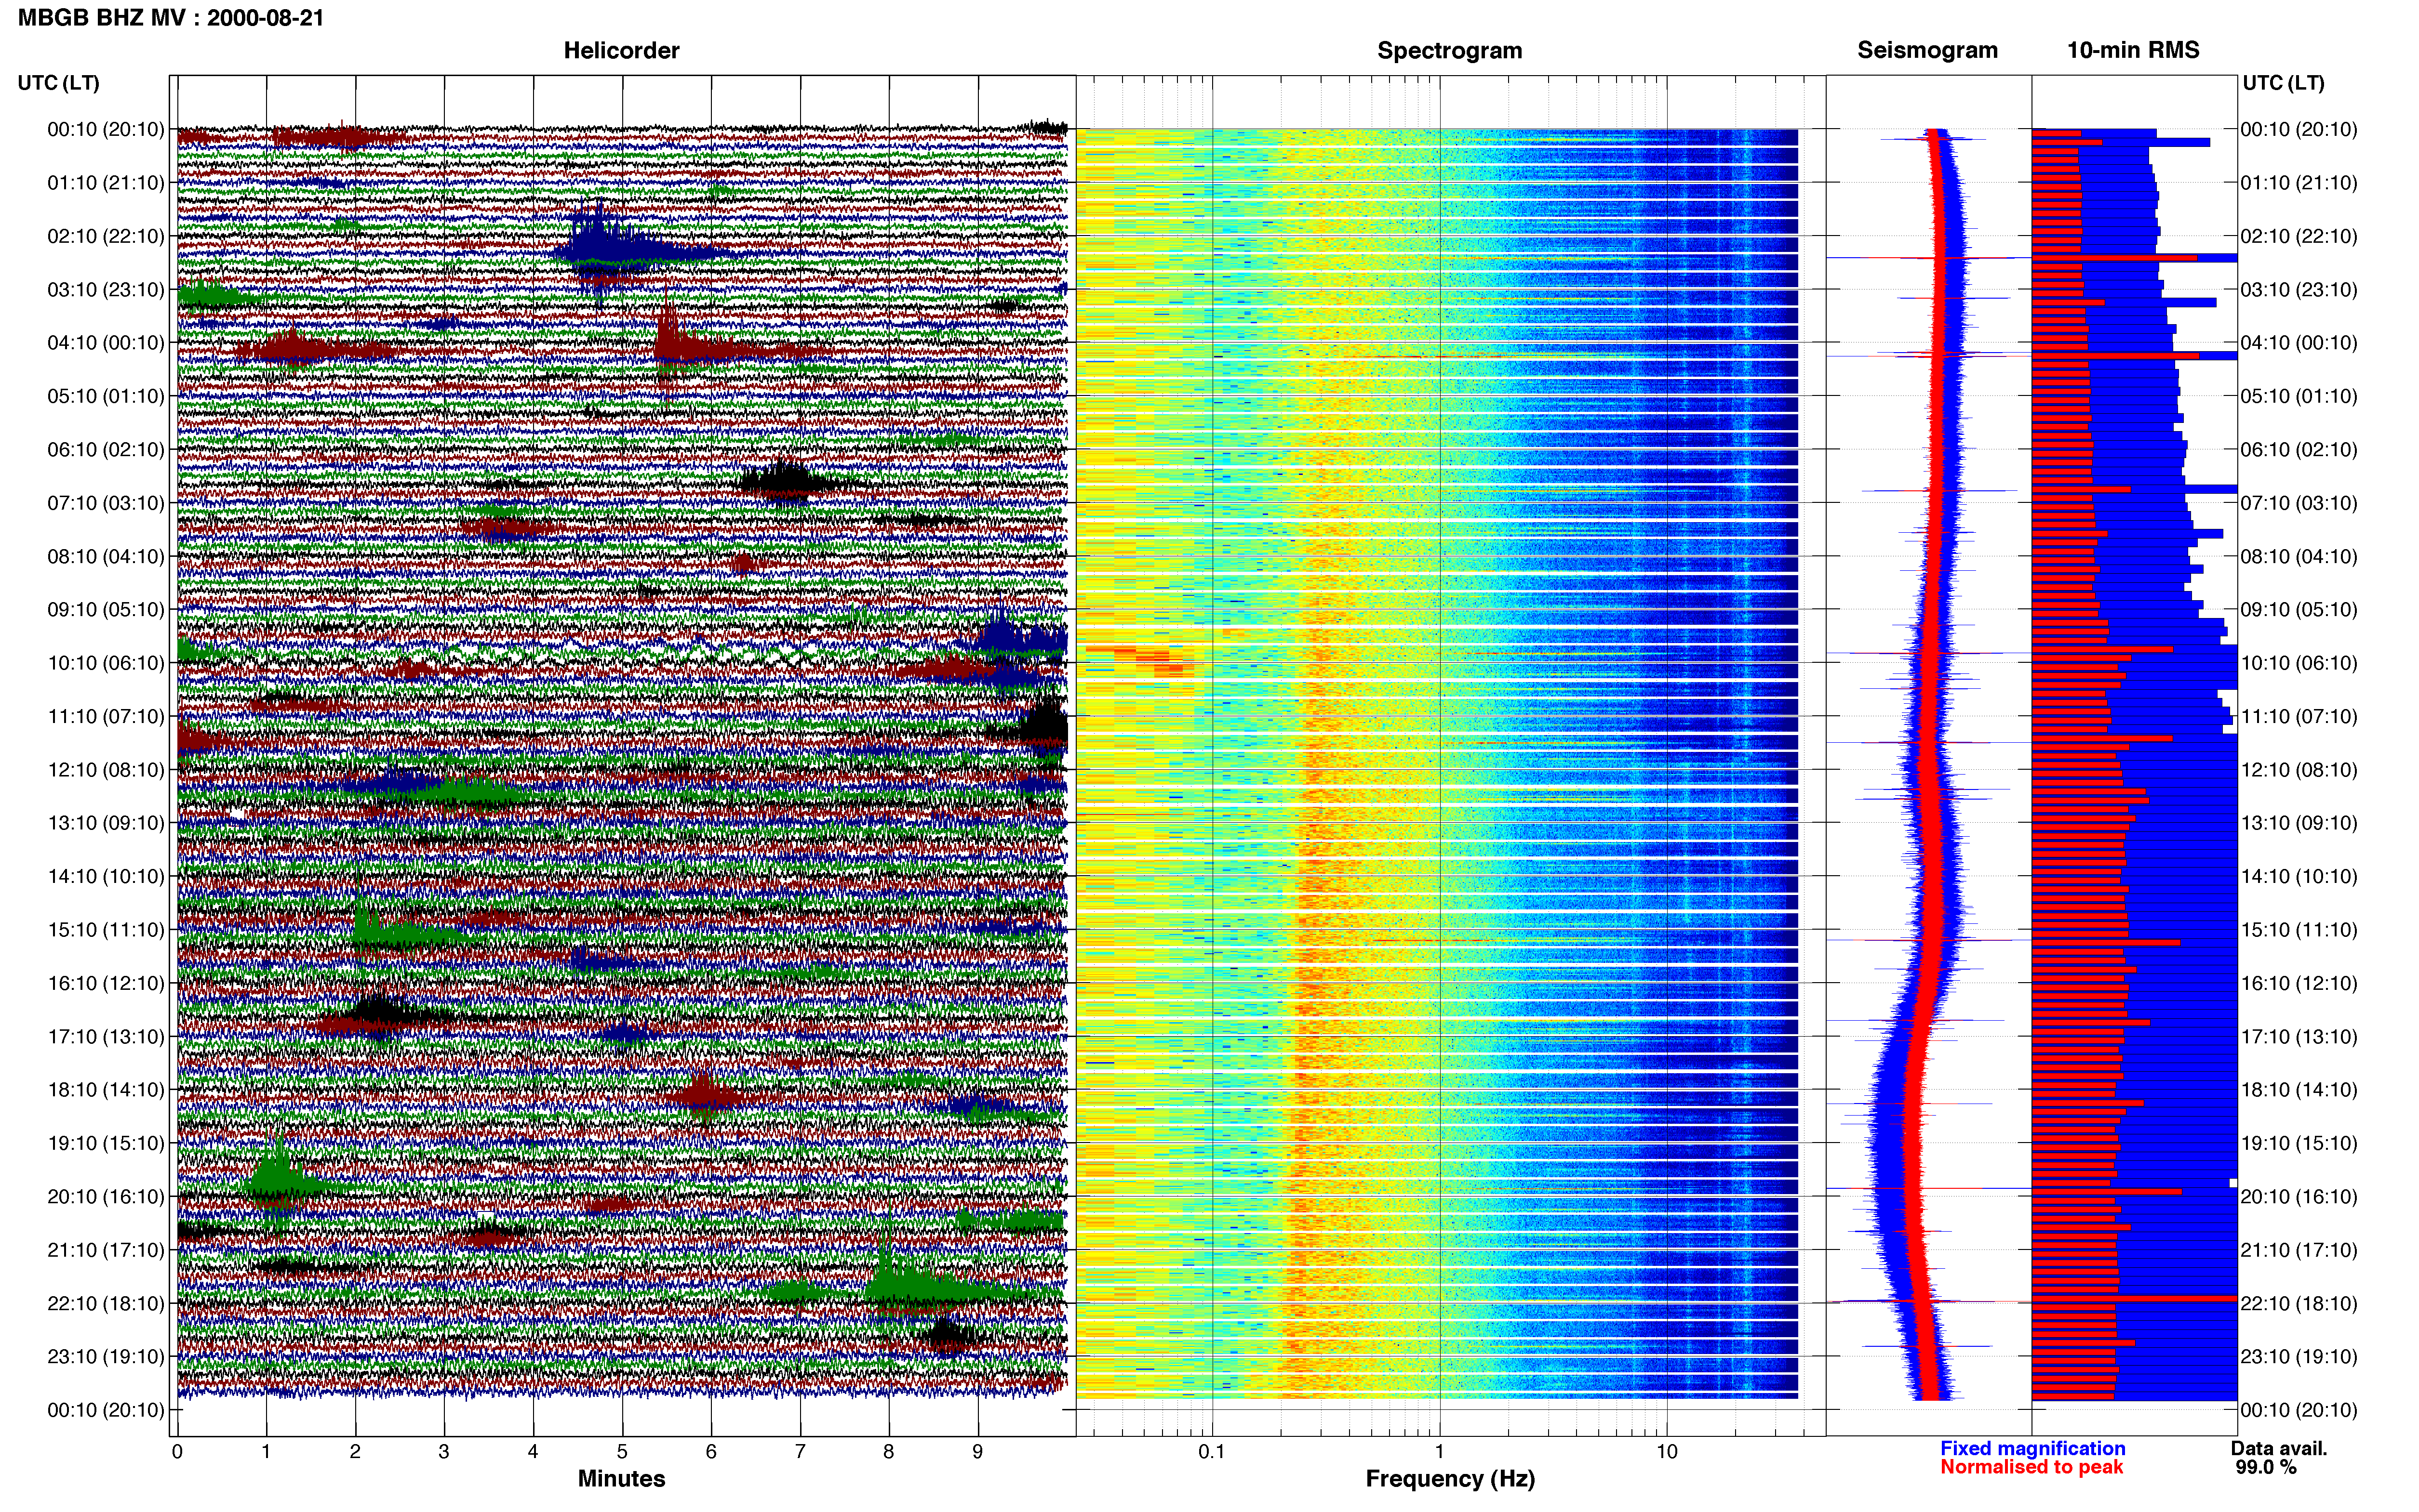Screen dimensions: 2419x1512
Task: Click right time label '09:10 (05:10)'
Action: [x=2299, y=609]
